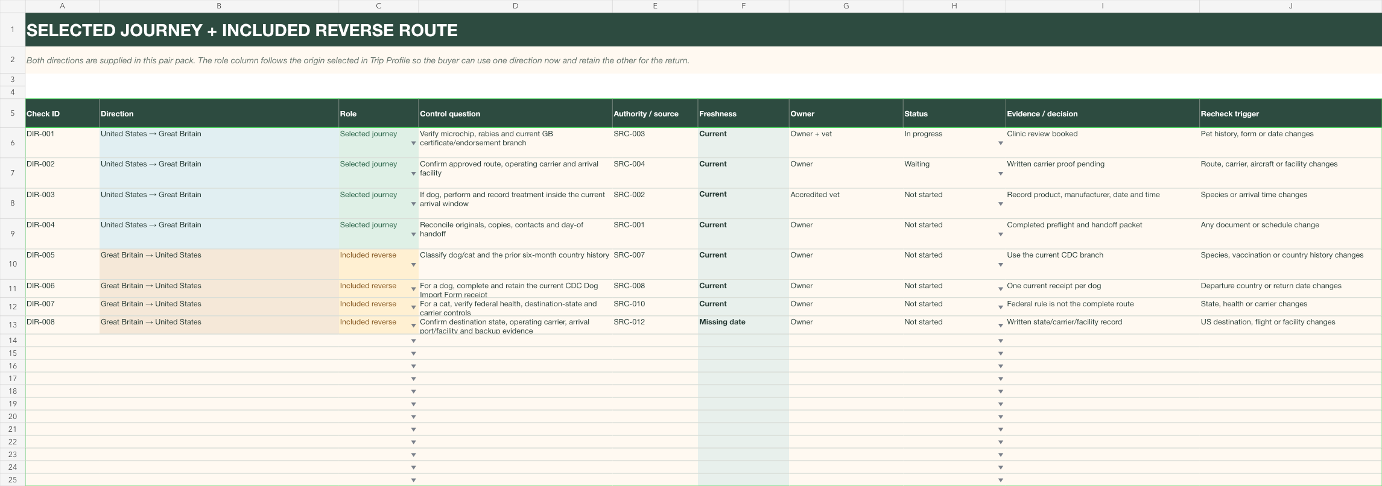Select the Freshness header cell
The image size is (1382, 486).
[x=743, y=113]
